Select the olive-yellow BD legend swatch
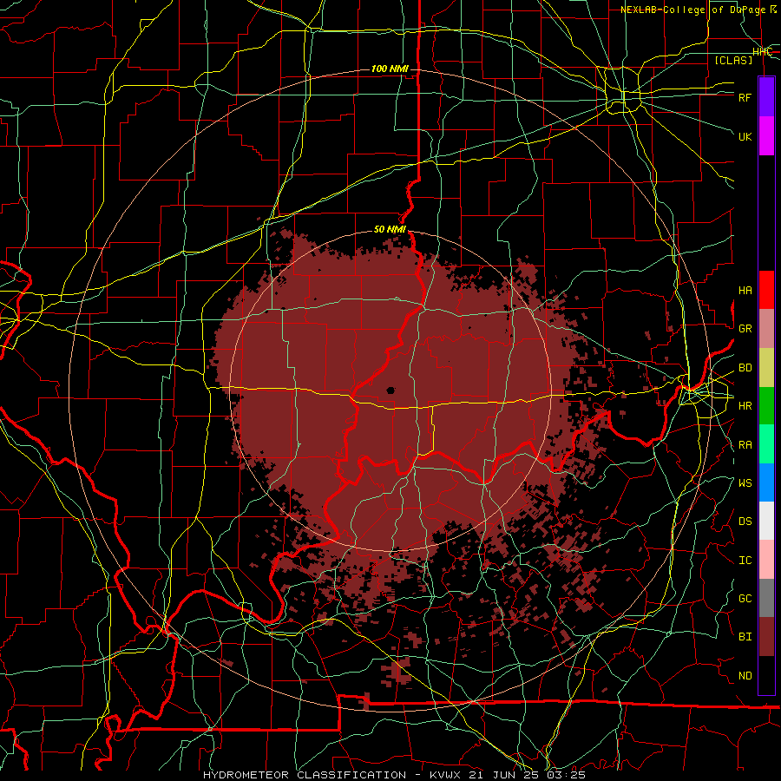 766,368
